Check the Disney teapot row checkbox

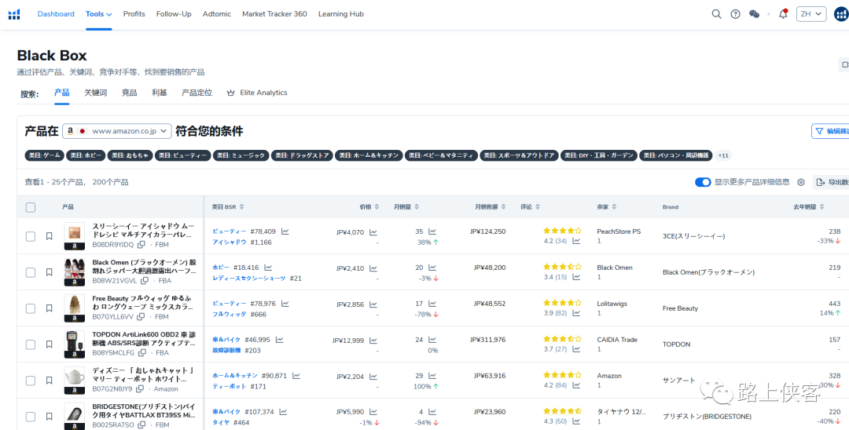tap(31, 381)
